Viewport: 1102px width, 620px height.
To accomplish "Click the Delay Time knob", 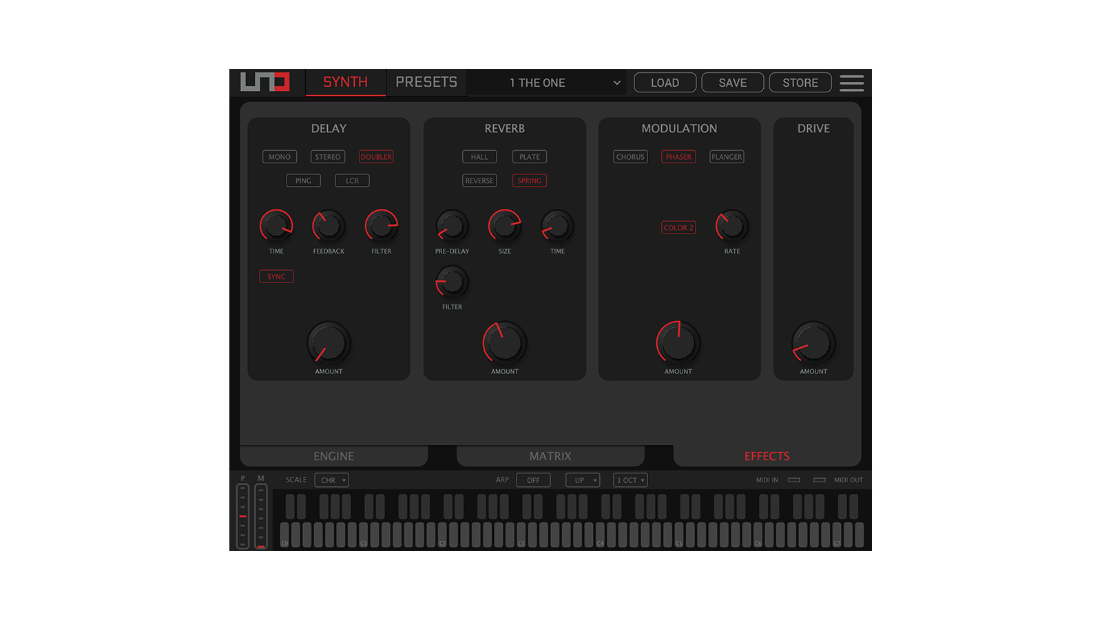I will [276, 226].
